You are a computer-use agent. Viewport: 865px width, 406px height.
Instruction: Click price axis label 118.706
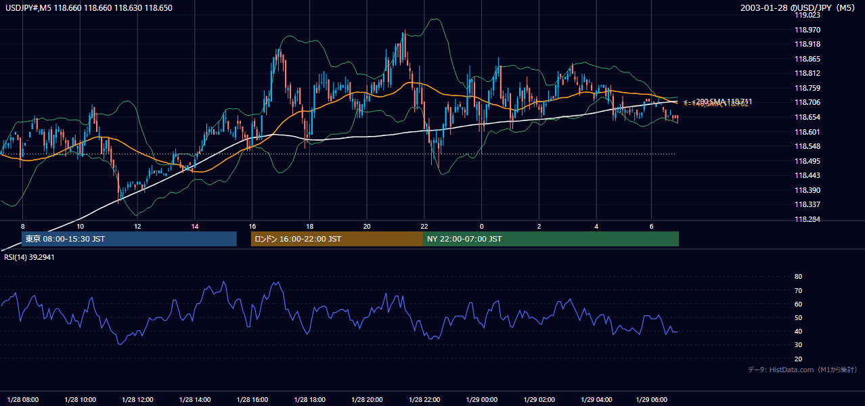(807, 102)
